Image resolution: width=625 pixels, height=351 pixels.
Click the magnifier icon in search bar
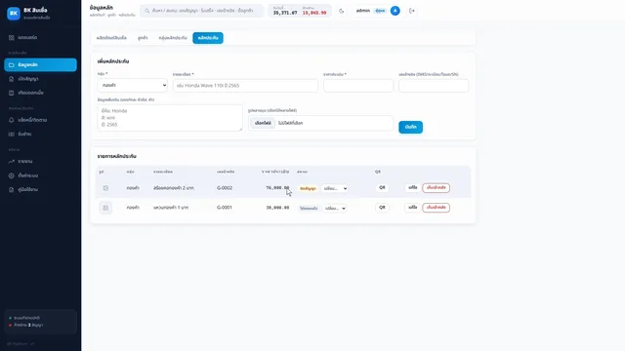pos(147,11)
